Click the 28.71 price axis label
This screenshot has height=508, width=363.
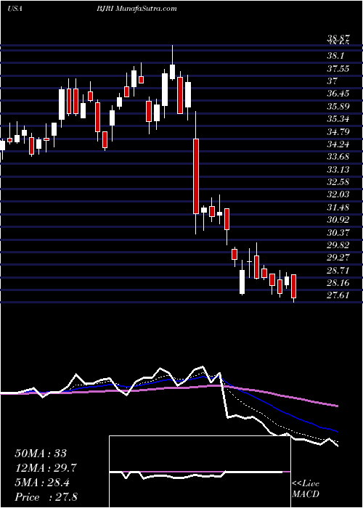tap(338, 270)
